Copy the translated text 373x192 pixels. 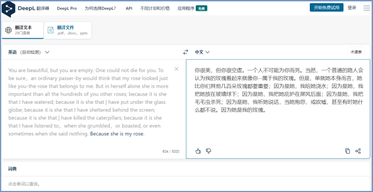click(x=348, y=151)
